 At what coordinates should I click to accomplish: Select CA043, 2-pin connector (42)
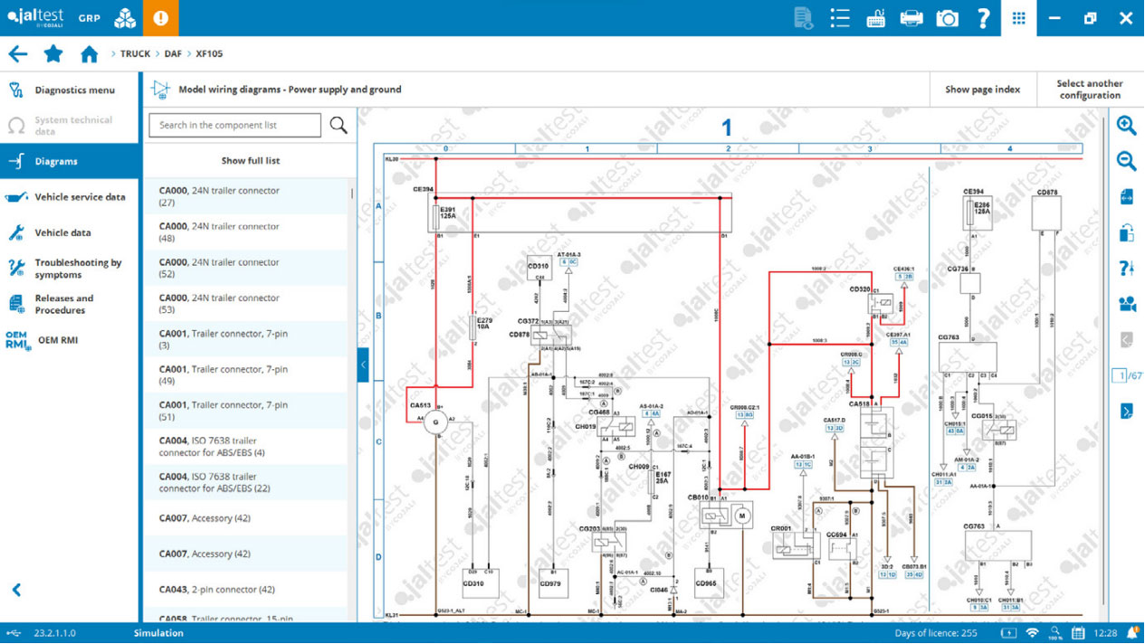click(245, 590)
